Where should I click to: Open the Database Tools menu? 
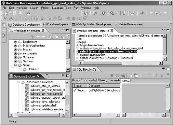pos(61,8)
